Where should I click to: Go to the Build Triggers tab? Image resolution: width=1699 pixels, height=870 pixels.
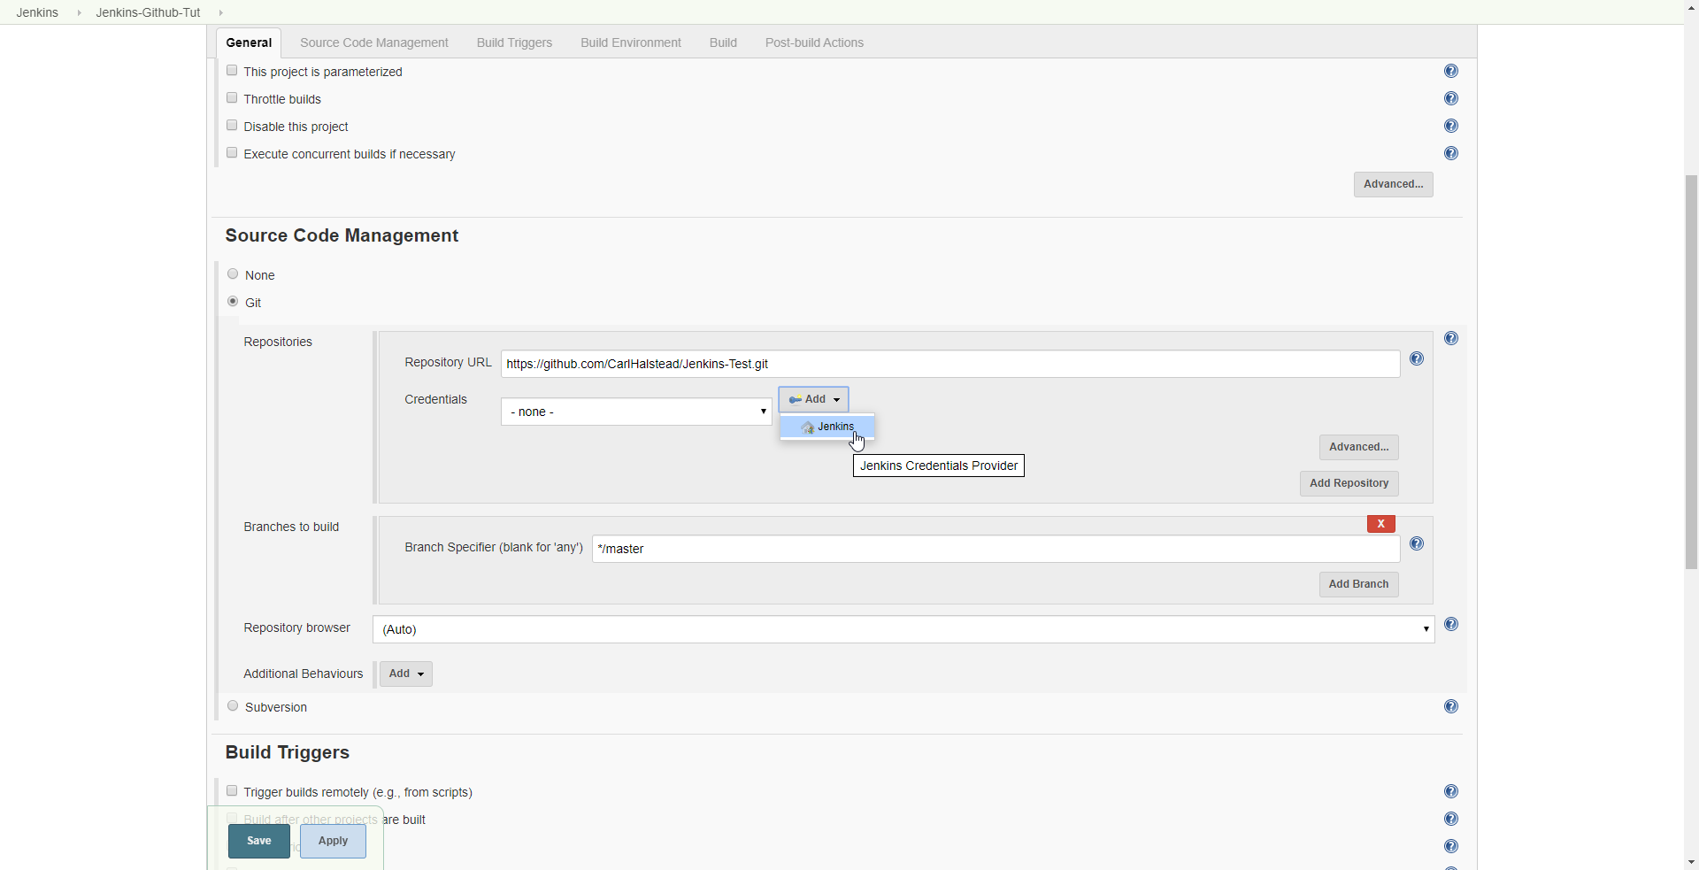pos(514,42)
